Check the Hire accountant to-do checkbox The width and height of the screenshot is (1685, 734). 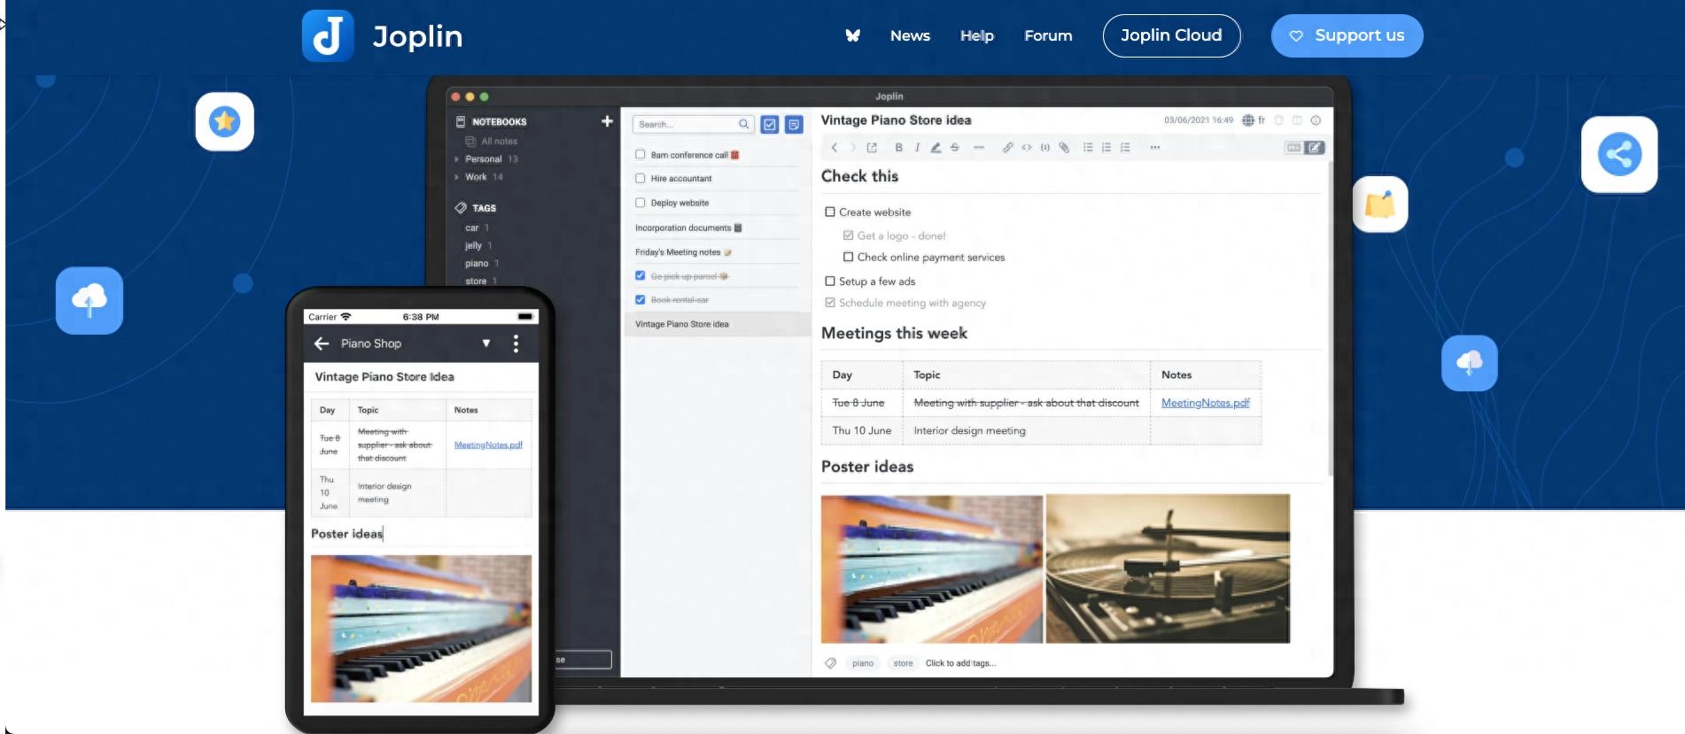[x=641, y=178]
